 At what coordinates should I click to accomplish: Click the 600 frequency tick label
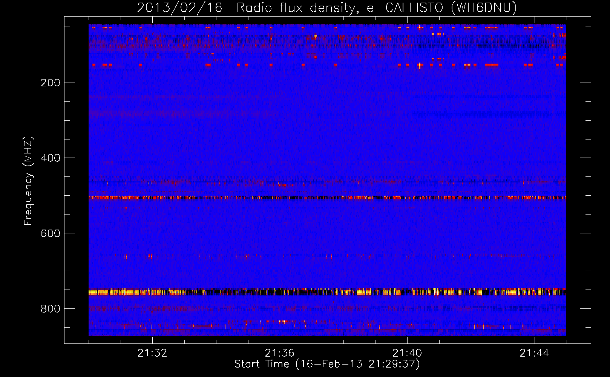point(51,233)
